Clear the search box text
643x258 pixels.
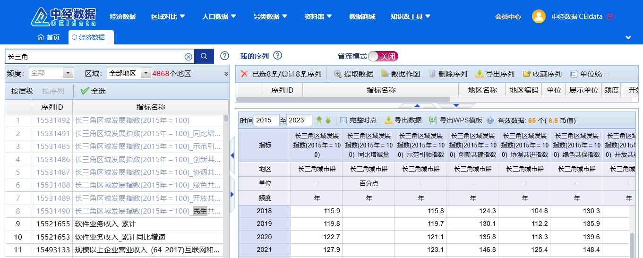188,57
